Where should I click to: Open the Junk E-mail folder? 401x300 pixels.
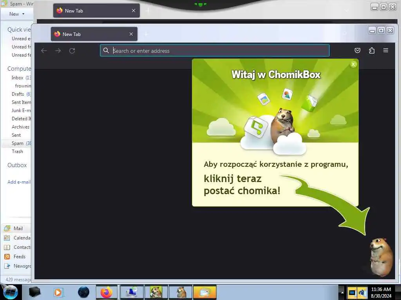click(21, 110)
